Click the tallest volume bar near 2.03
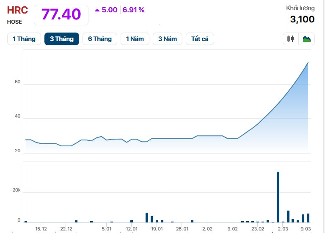This screenshot has height=233, width=325. pos(278,197)
